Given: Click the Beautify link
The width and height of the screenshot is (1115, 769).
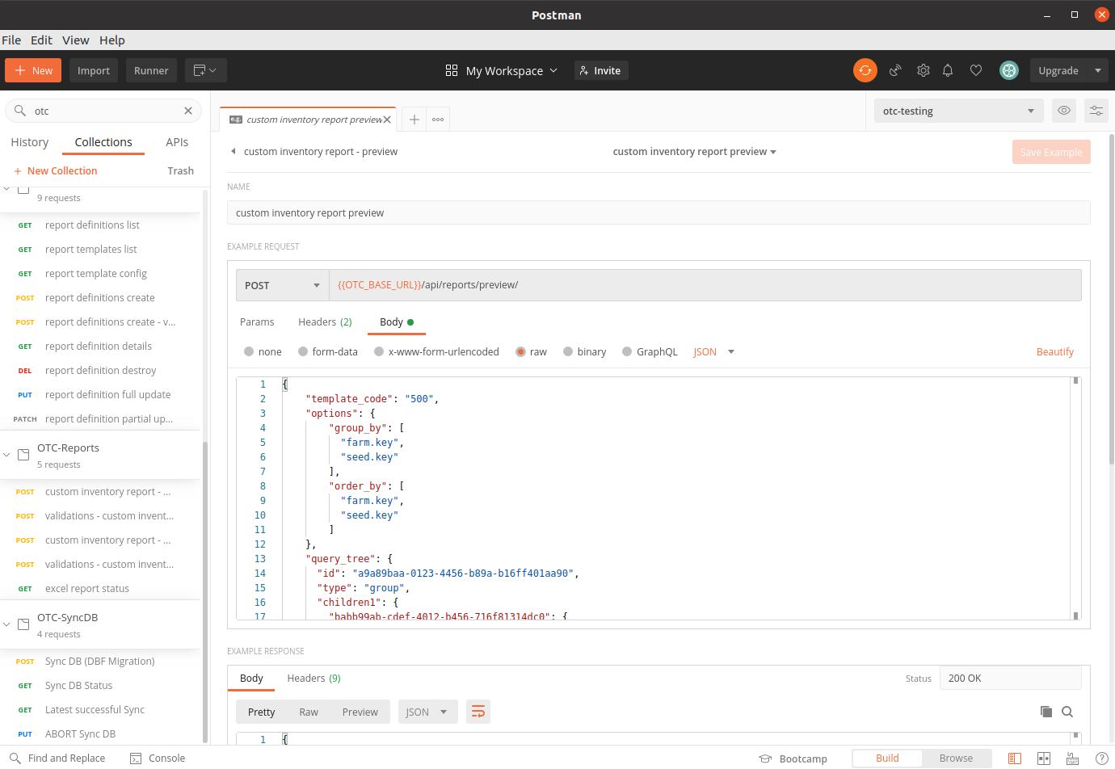Looking at the screenshot, I should tap(1054, 351).
